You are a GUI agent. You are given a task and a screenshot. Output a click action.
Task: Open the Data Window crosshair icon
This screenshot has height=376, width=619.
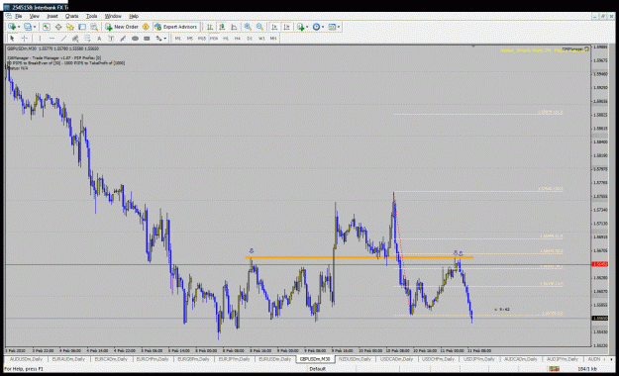tap(58, 27)
